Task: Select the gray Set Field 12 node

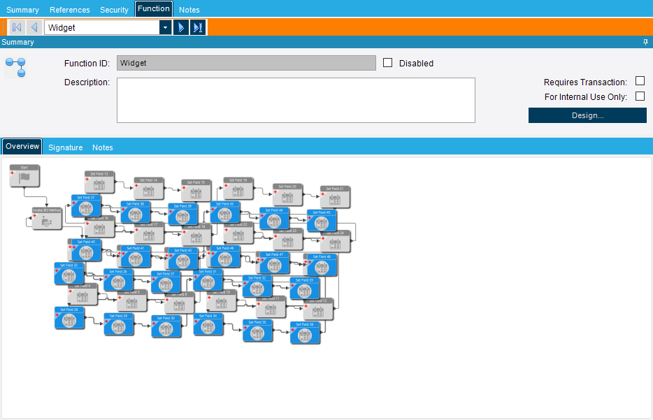Action: coord(318,310)
